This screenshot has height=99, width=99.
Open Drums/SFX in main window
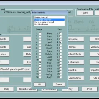click(x=76, y=78)
